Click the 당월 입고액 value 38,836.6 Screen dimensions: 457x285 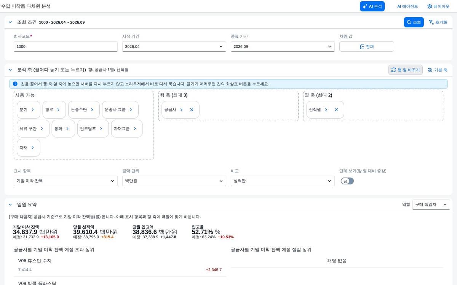coord(145,232)
